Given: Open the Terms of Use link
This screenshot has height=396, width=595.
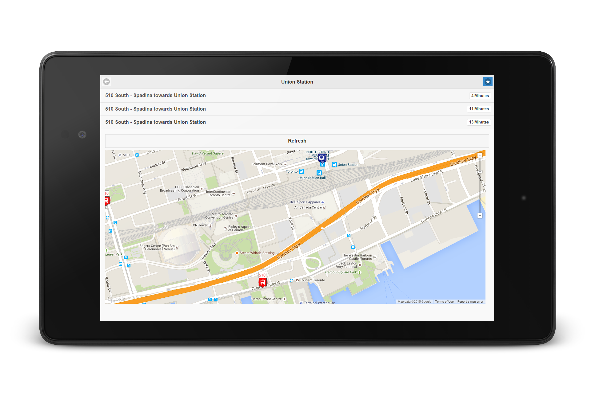Looking at the screenshot, I should 444,302.
